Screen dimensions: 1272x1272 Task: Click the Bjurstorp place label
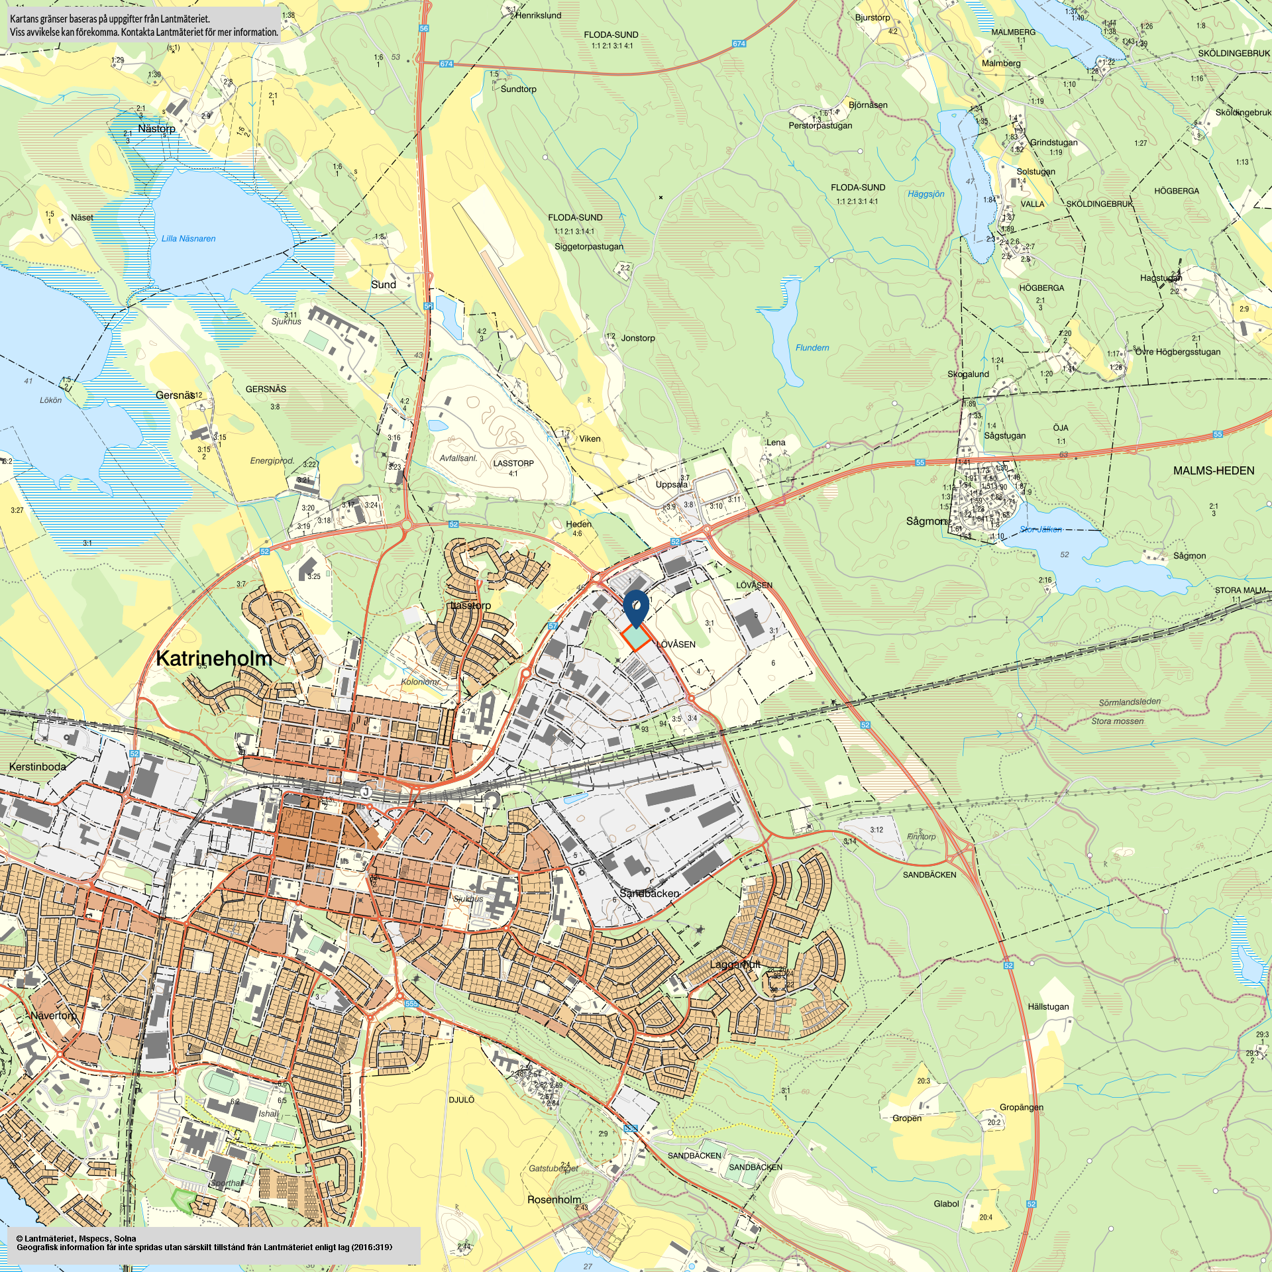pyautogui.click(x=873, y=17)
